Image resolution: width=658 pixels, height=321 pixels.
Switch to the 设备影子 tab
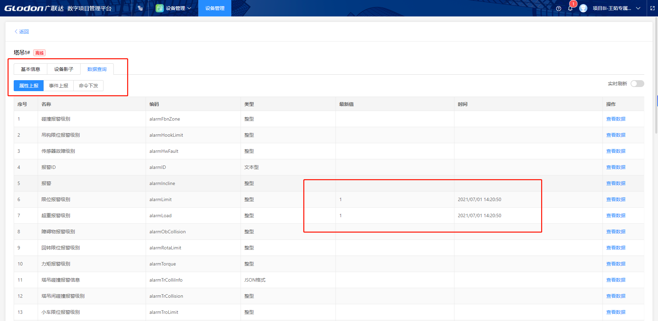64,69
